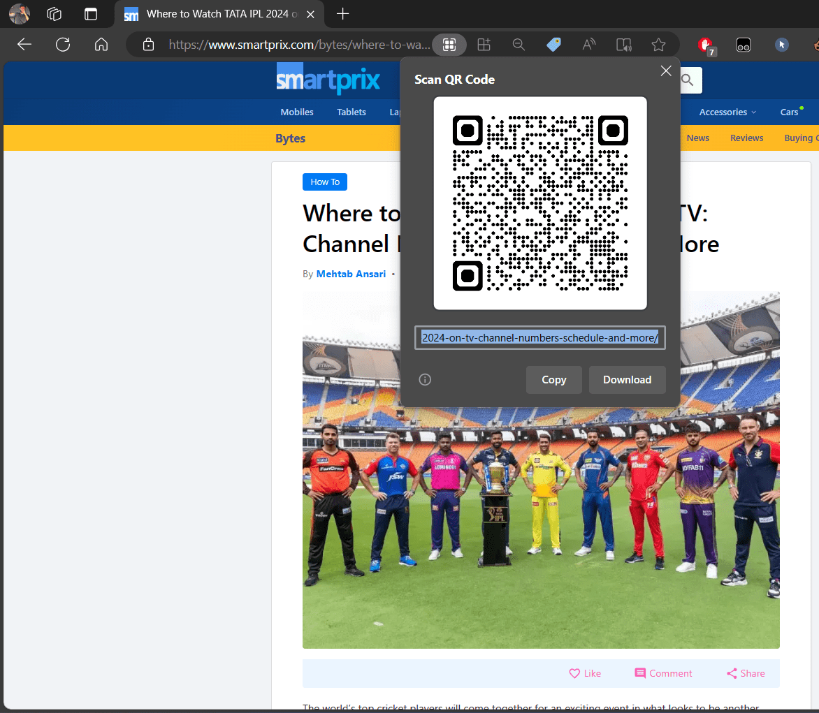
Task: Click the generated QR code image
Action: (x=540, y=203)
